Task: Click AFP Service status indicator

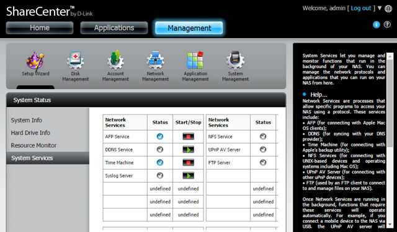Action: [x=160, y=137]
